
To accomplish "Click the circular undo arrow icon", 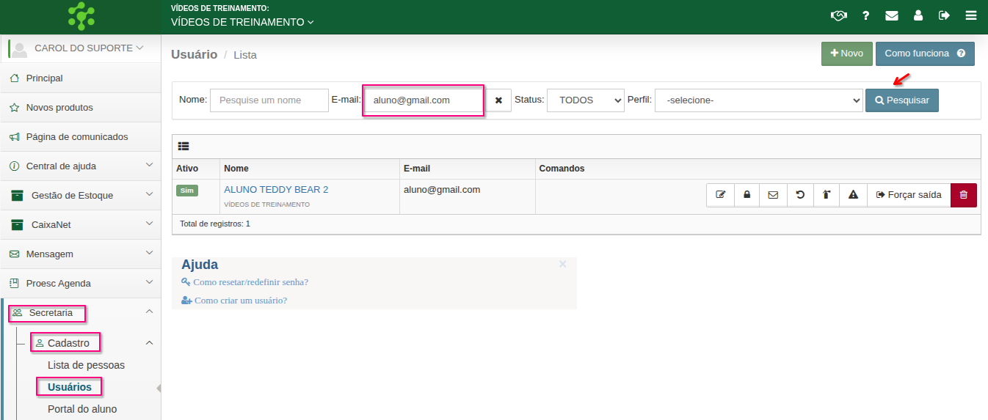I will [800, 195].
